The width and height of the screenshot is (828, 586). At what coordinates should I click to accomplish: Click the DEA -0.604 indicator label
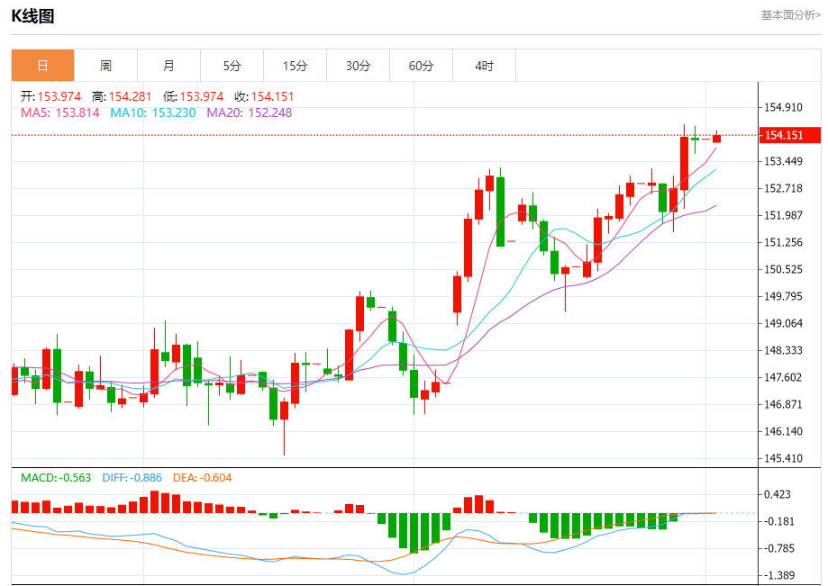[x=202, y=478]
